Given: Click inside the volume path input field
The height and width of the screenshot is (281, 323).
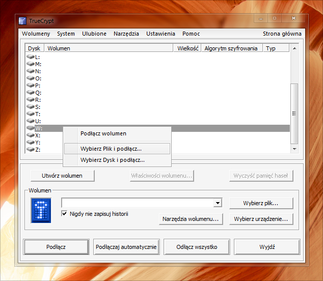Looking at the screenshot, I should tap(138, 203).
